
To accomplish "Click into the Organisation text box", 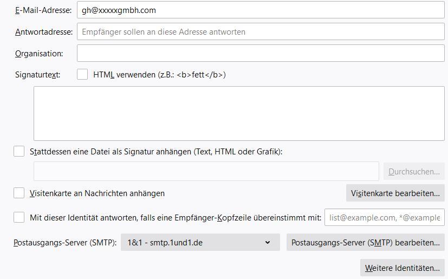I will click(x=260, y=53).
